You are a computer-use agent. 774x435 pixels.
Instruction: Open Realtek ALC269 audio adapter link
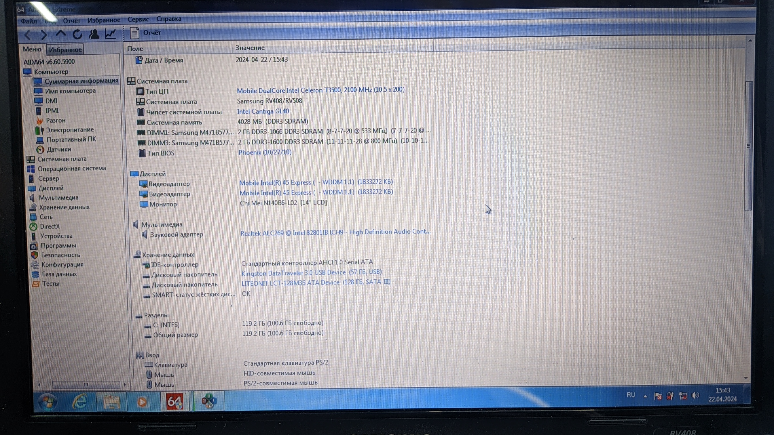coord(335,232)
